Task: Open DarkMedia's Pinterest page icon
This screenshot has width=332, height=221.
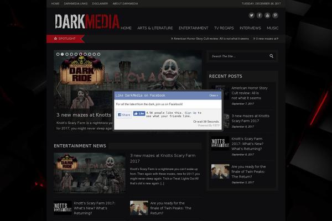Action: click(x=275, y=15)
